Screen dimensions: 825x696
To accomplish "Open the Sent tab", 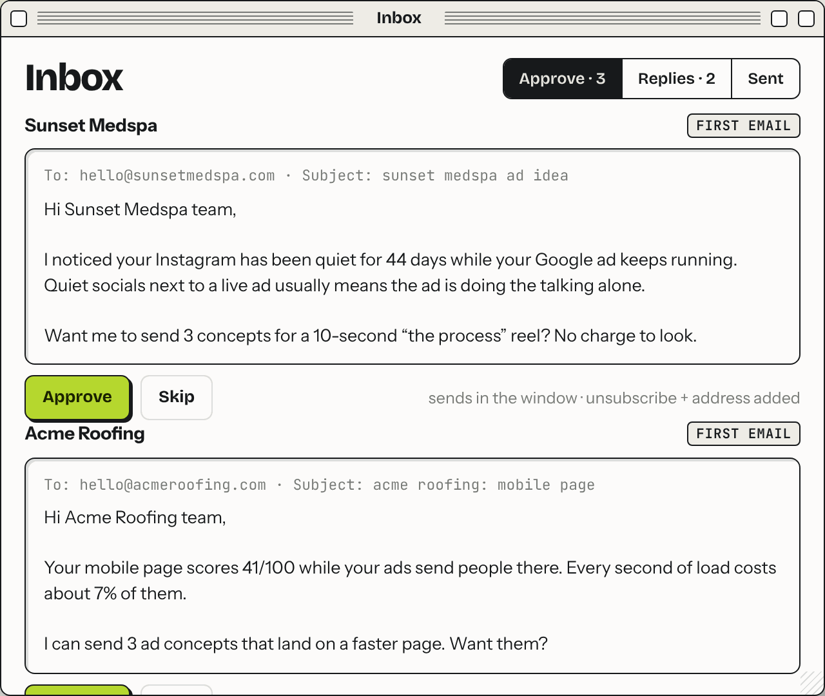I will pyautogui.click(x=766, y=79).
